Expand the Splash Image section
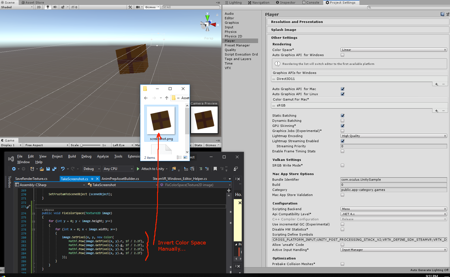Image resolution: width=450 pixels, height=277 pixels. pos(358,30)
